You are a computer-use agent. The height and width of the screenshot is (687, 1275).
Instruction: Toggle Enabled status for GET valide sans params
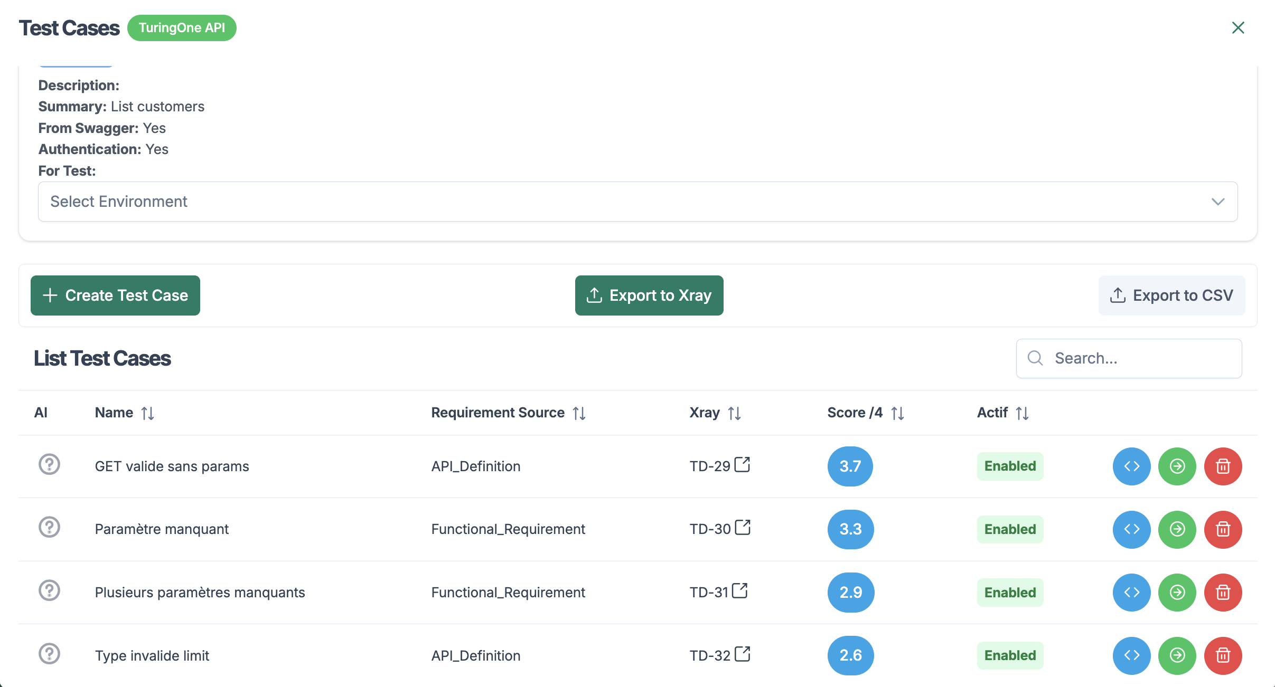click(x=1009, y=466)
